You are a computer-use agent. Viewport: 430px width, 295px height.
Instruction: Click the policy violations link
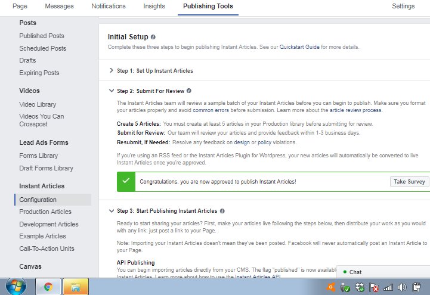264,142
